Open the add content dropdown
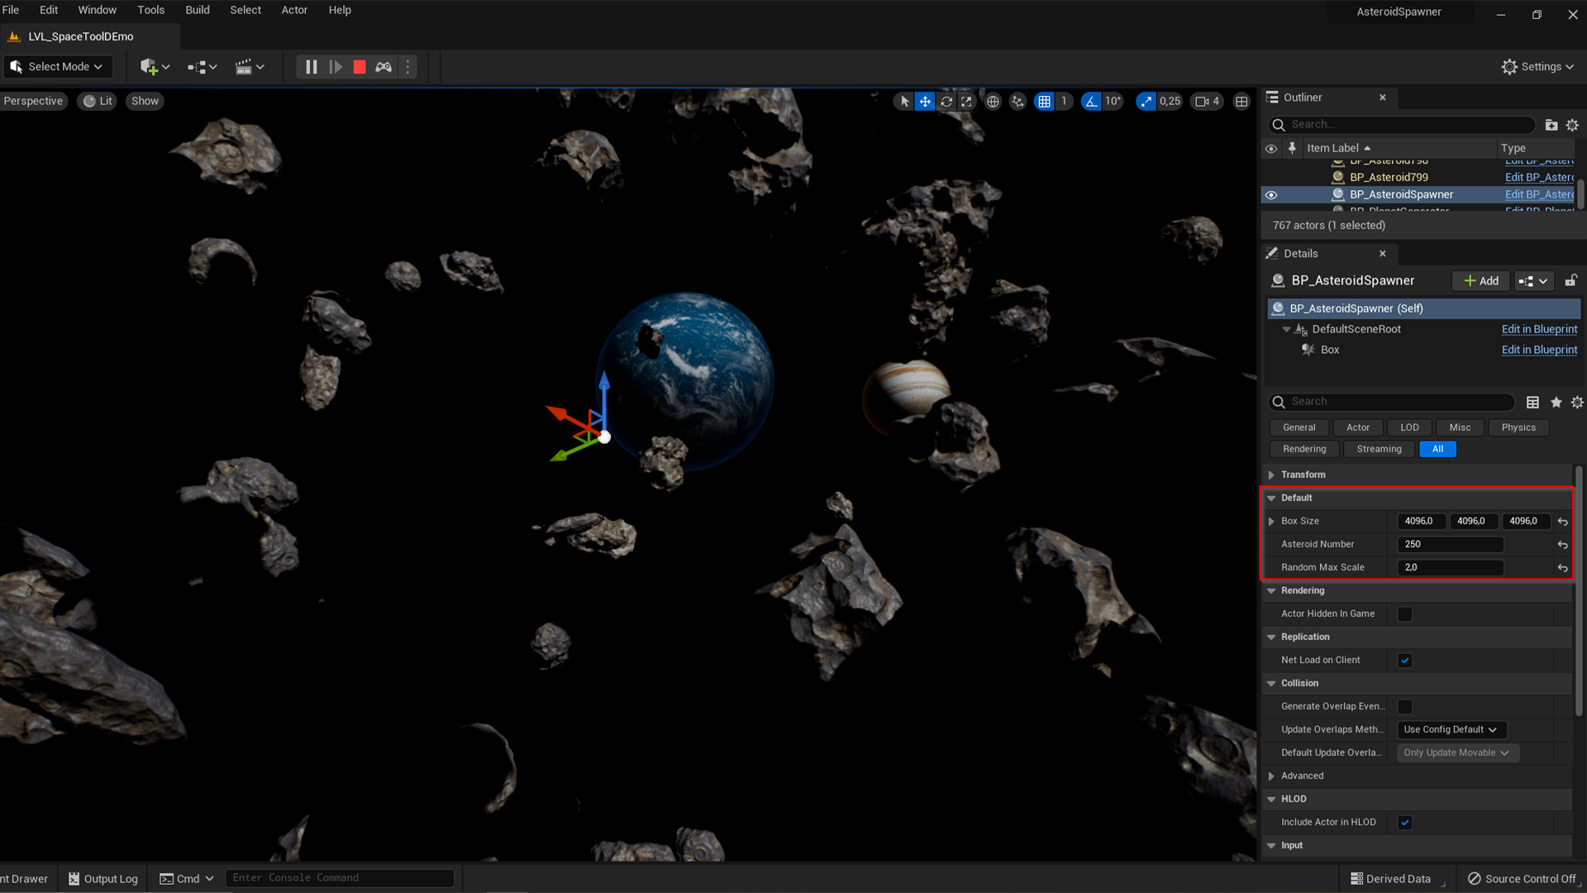The width and height of the screenshot is (1587, 893). click(x=155, y=67)
